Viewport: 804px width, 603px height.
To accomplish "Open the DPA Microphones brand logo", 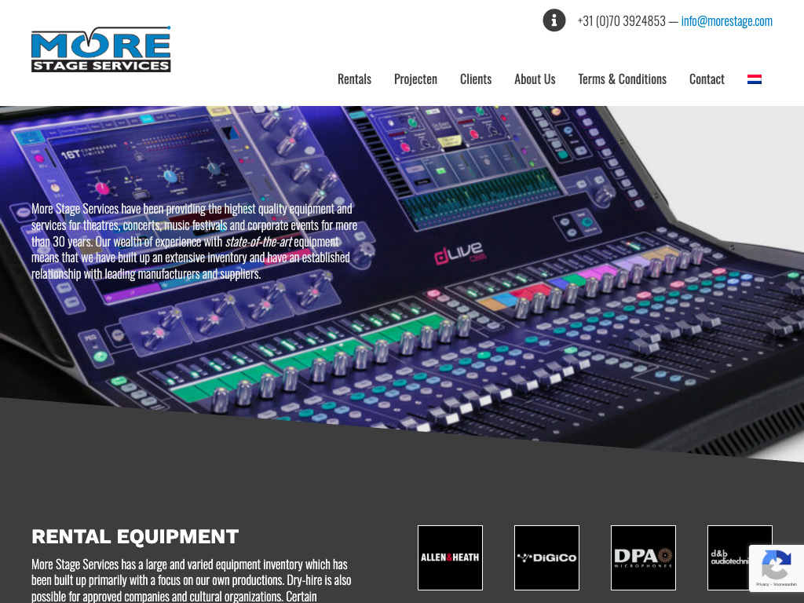I will pos(643,557).
